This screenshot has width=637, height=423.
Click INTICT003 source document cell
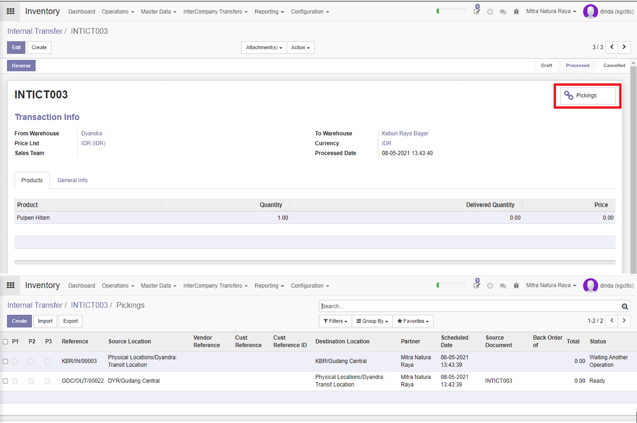pyautogui.click(x=499, y=381)
